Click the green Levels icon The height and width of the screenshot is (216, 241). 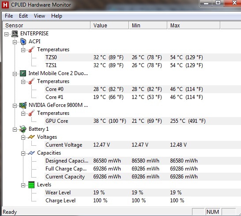click(x=31, y=185)
